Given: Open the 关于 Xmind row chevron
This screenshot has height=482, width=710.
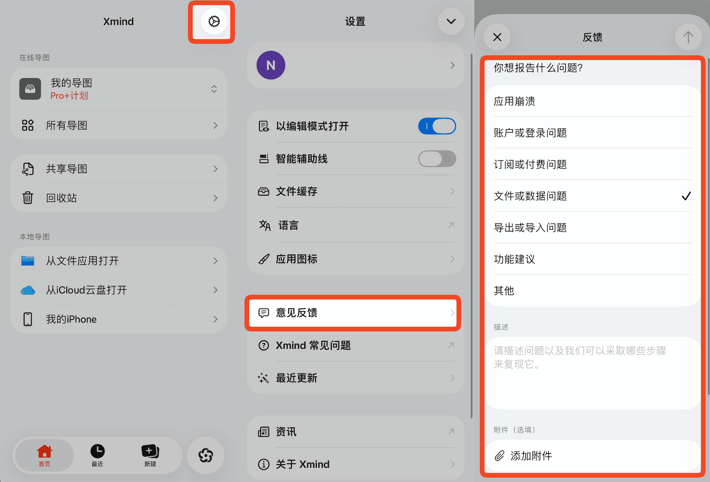Looking at the screenshot, I should pos(453,464).
